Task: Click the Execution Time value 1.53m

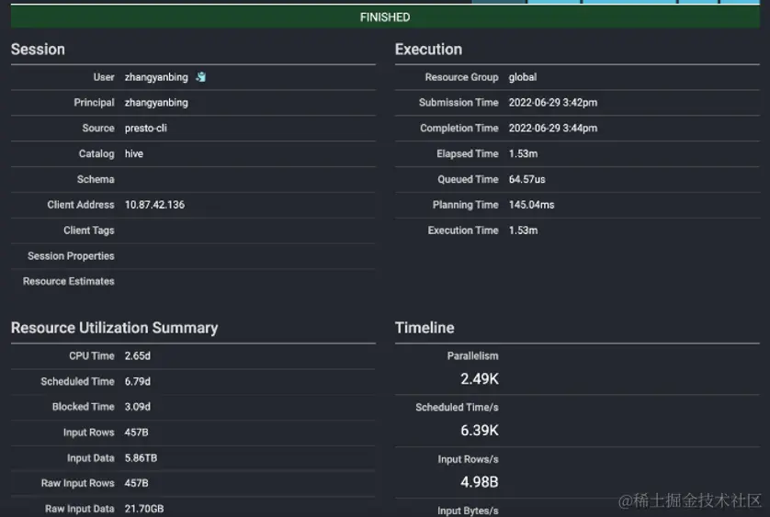Action: [523, 230]
